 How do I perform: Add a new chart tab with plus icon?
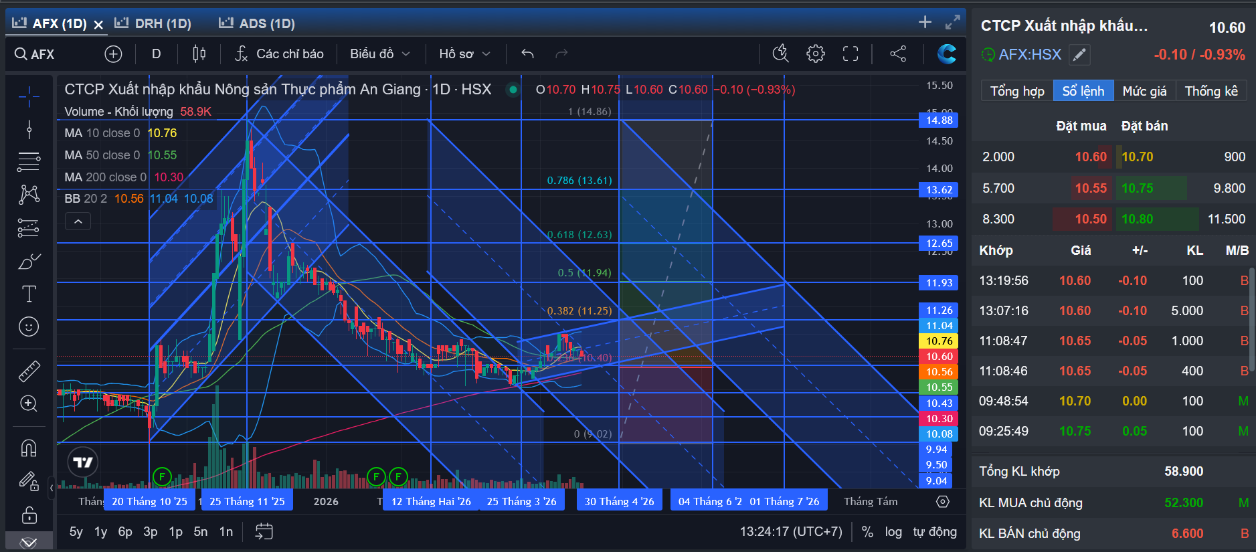tap(925, 22)
